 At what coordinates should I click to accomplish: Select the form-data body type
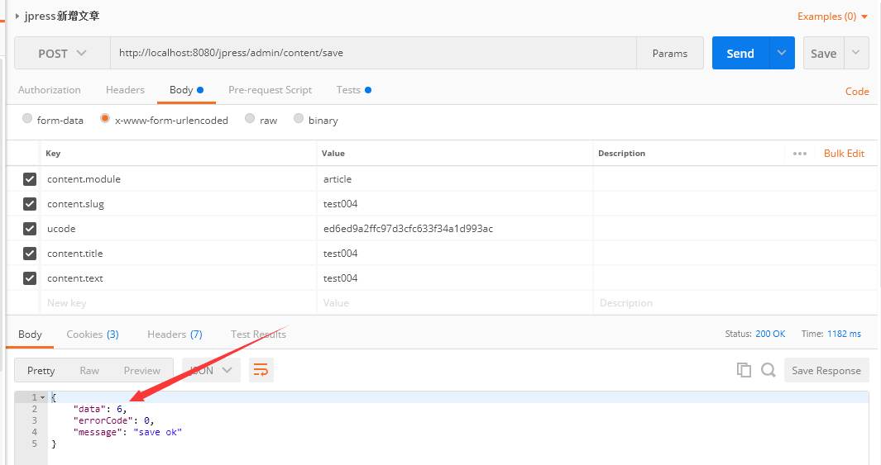click(x=27, y=118)
